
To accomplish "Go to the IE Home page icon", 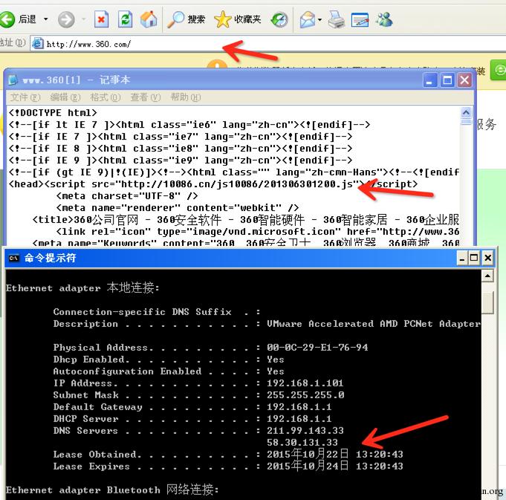I will point(149,19).
